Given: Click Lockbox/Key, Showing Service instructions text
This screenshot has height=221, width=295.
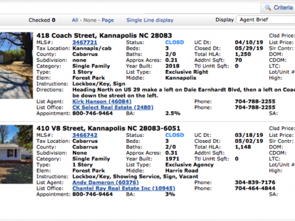Looking at the screenshot, I should pyautogui.click(x=135, y=177).
